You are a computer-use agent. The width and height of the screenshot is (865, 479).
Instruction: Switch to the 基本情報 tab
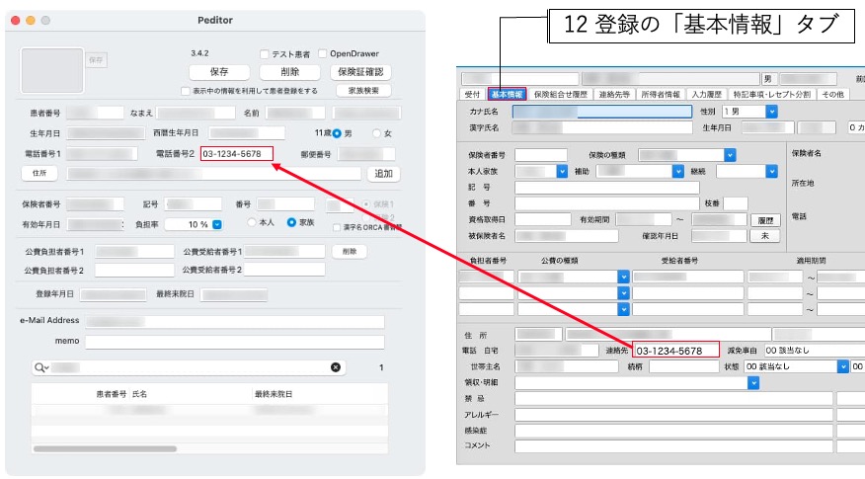pyautogui.click(x=508, y=95)
